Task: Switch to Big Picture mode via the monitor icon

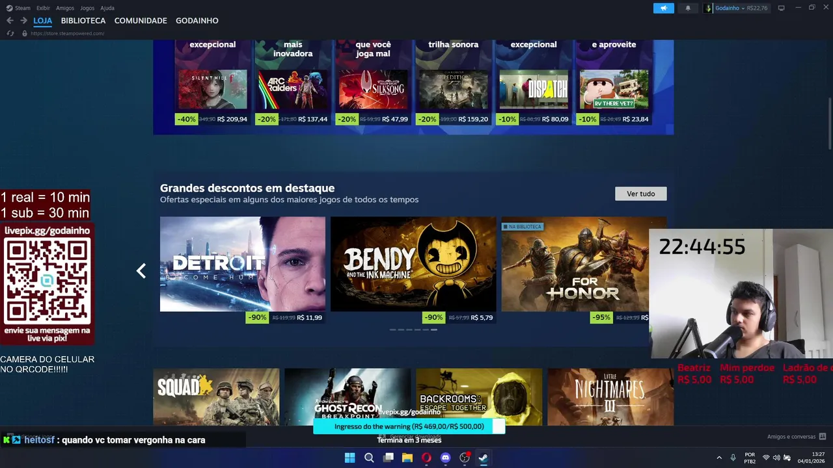Action: [x=782, y=8]
